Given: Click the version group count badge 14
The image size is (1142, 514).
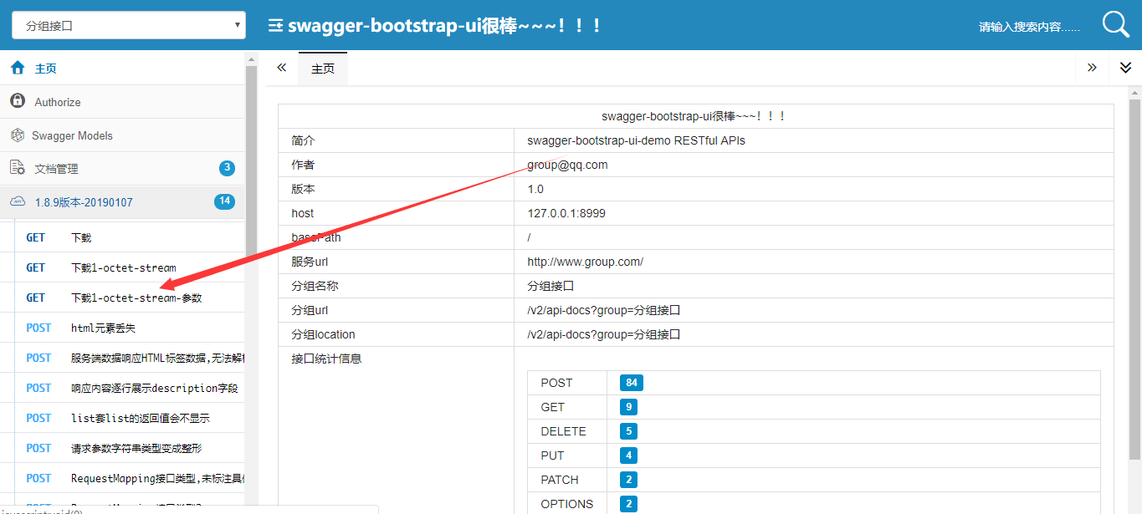Looking at the screenshot, I should click(x=224, y=201).
